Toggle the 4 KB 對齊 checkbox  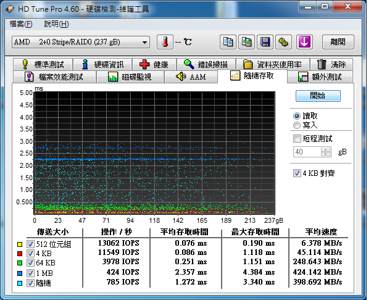(x=297, y=173)
